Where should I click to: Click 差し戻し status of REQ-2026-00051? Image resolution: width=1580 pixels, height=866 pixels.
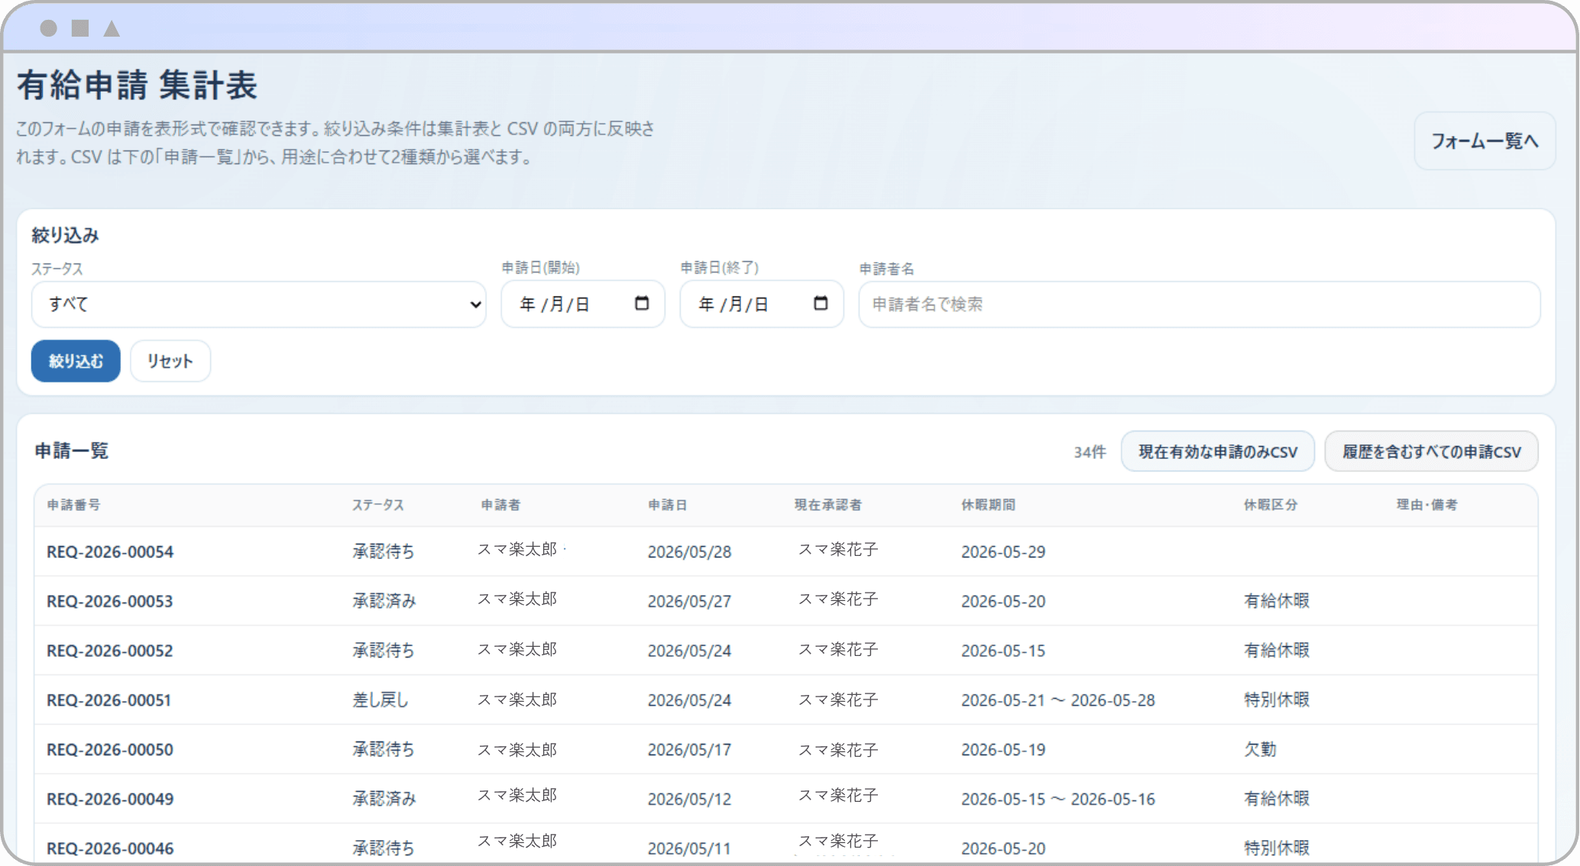pyautogui.click(x=380, y=700)
